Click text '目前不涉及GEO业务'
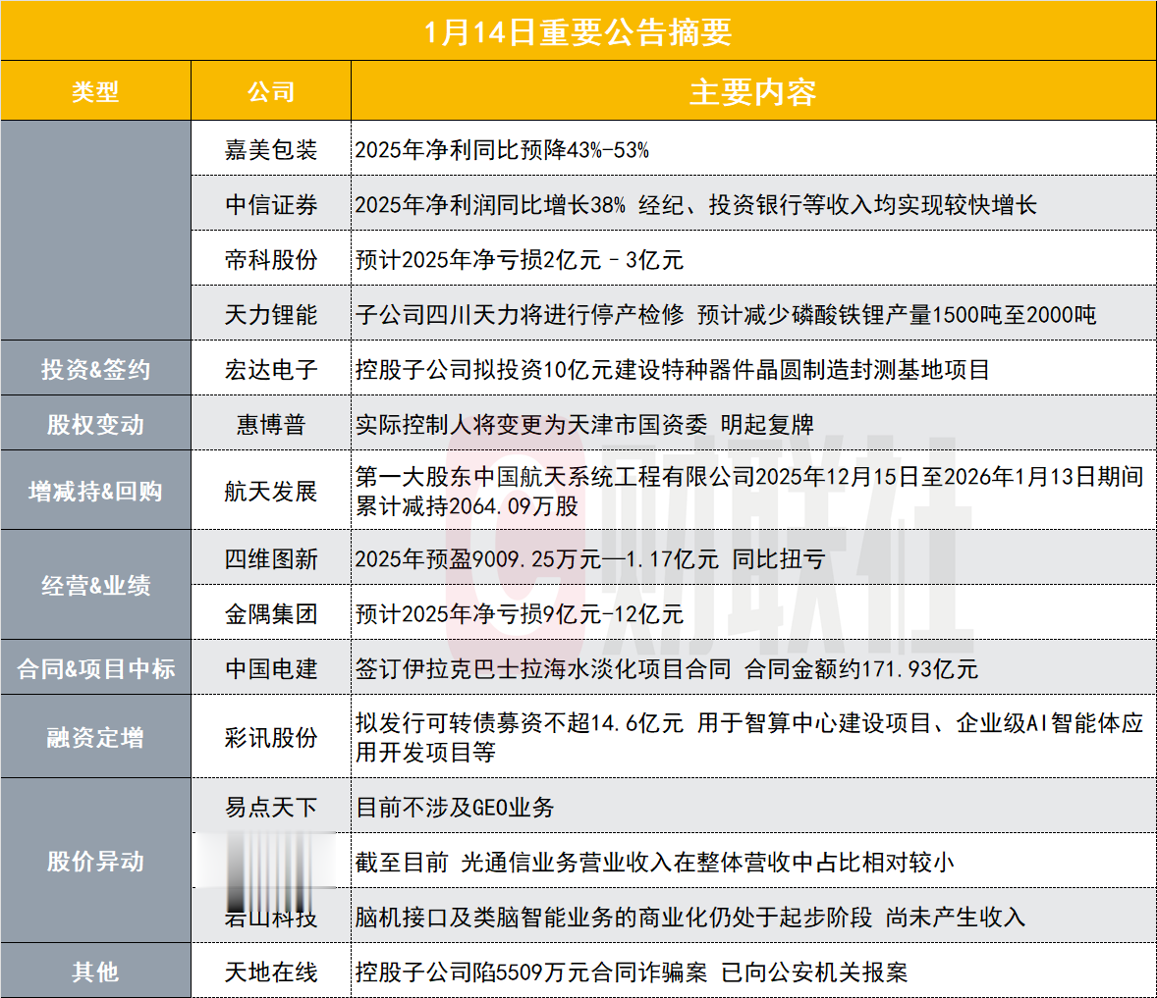The width and height of the screenshot is (1157, 998). click(x=455, y=807)
